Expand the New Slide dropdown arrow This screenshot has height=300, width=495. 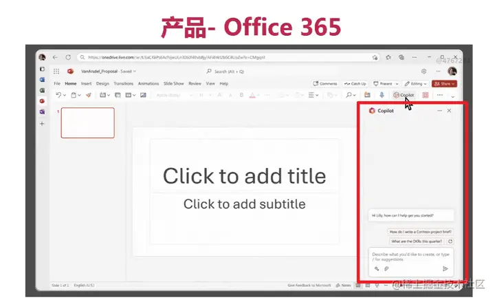pyautogui.click(x=109, y=95)
